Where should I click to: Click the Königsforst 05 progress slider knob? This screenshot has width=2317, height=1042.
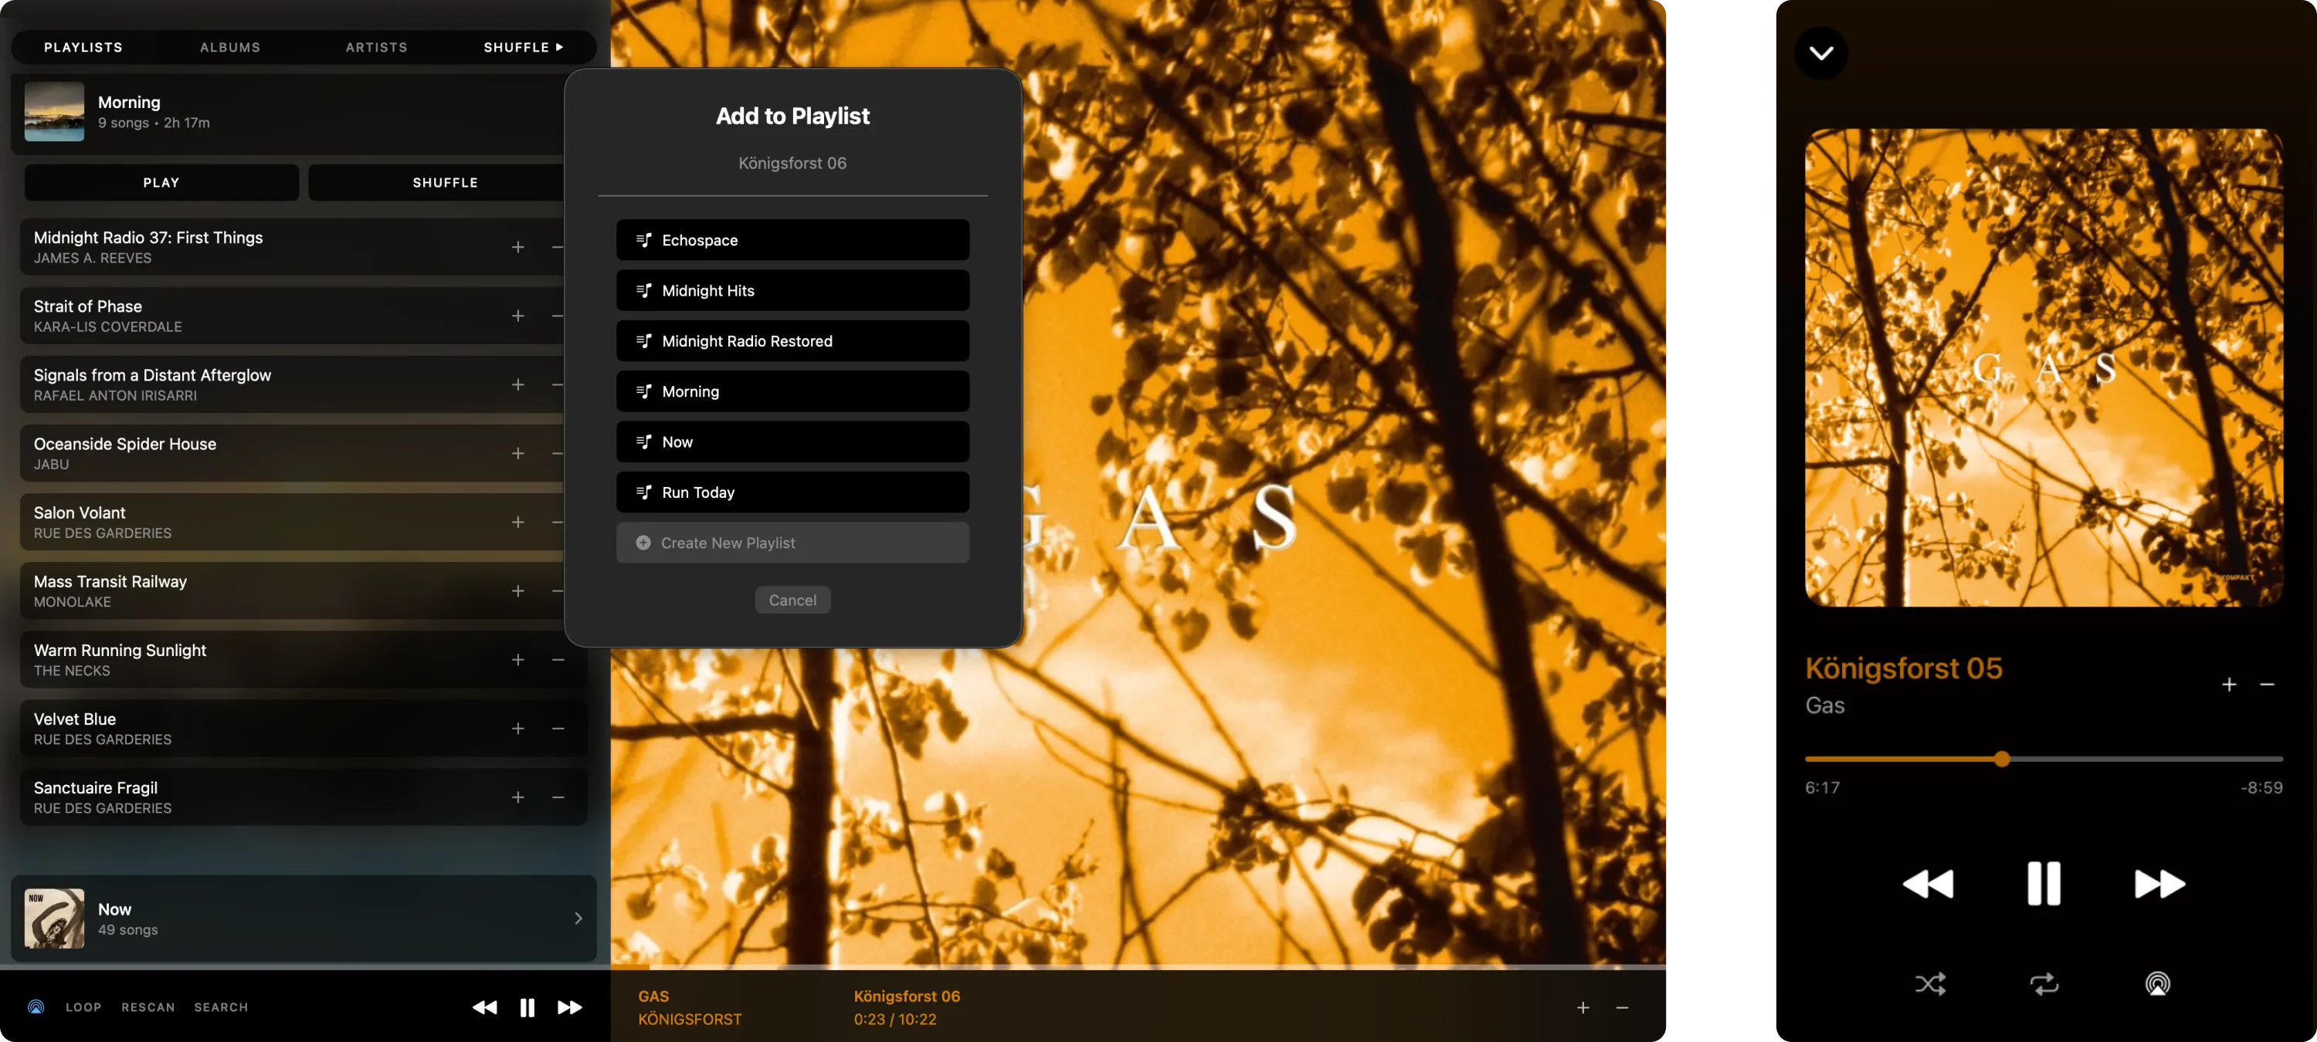click(x=2001, y=759)
